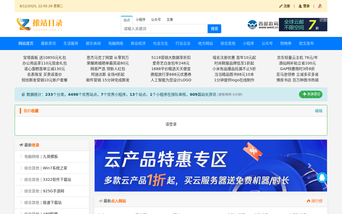This screenshot has height=214, width=342.
Task: Open 电脑网络 in the navigation bar
Action: (x=116, y=43)
